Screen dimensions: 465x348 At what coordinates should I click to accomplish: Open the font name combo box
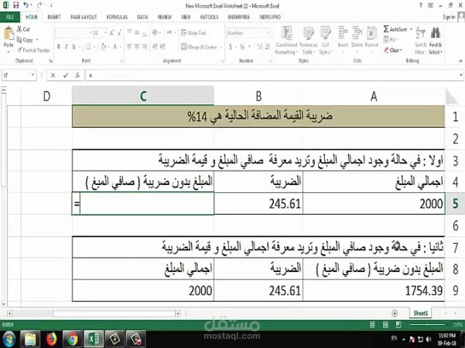[x=74, y=33]
